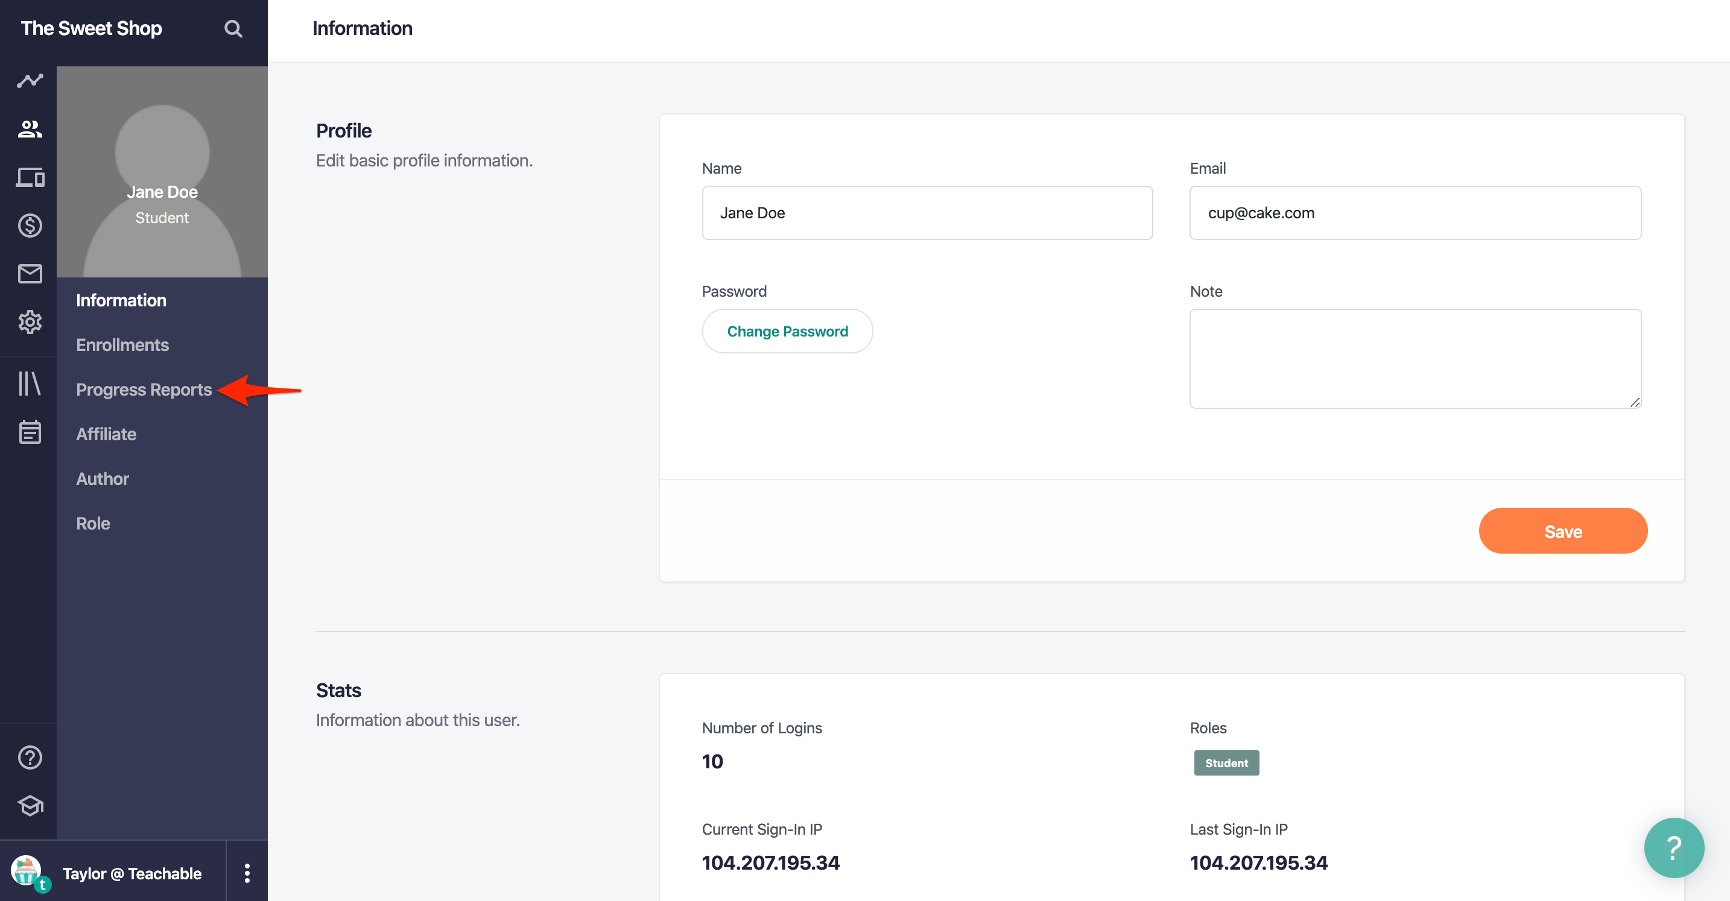Open the Courses library books icon

(x=30, y=384)
